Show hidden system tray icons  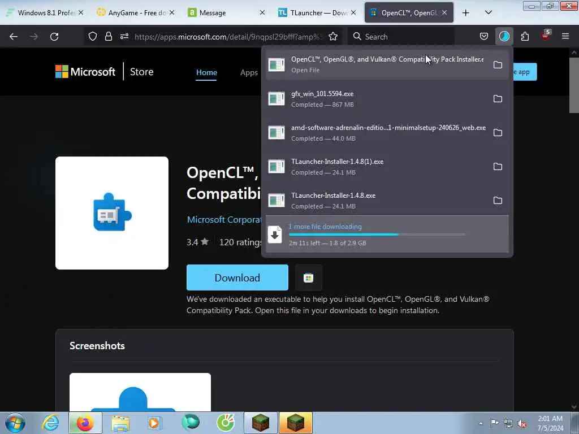[x=481, y=423]
